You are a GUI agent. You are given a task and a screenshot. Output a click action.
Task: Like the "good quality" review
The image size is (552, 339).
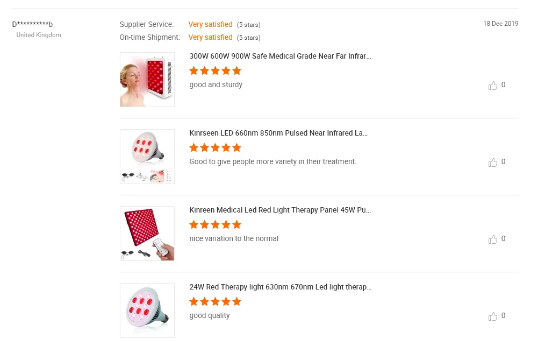492,316
